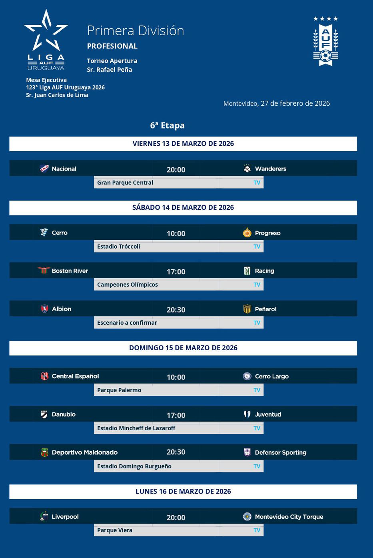Image resolution: width=373 pixels, height=558 pixels.
Task: Click the AUF four-star crest
Action: tap(325, 42)
